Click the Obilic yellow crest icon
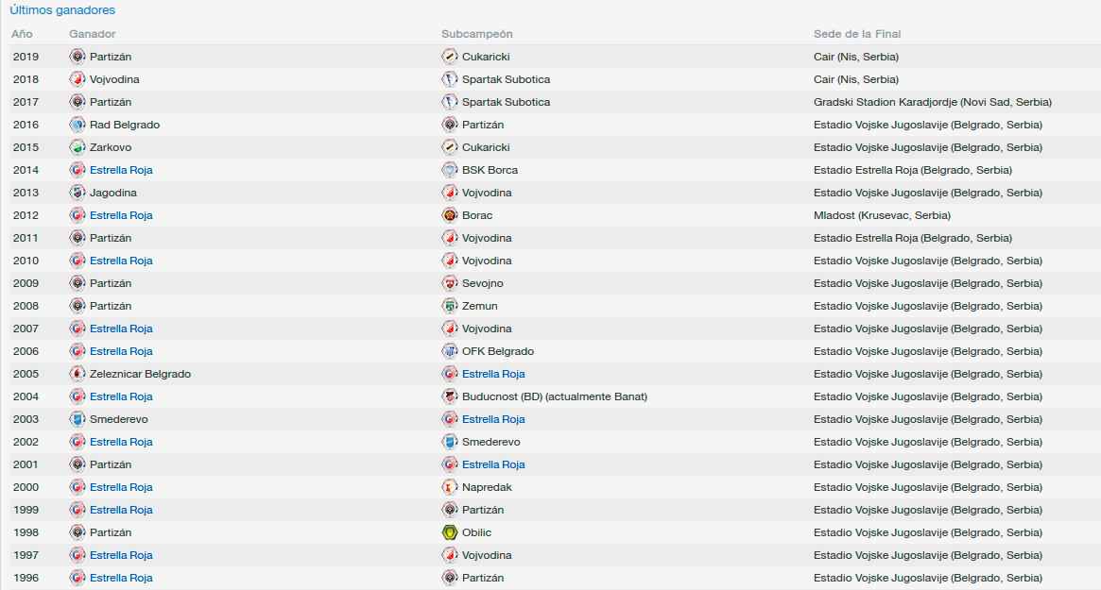 point(450,532)
